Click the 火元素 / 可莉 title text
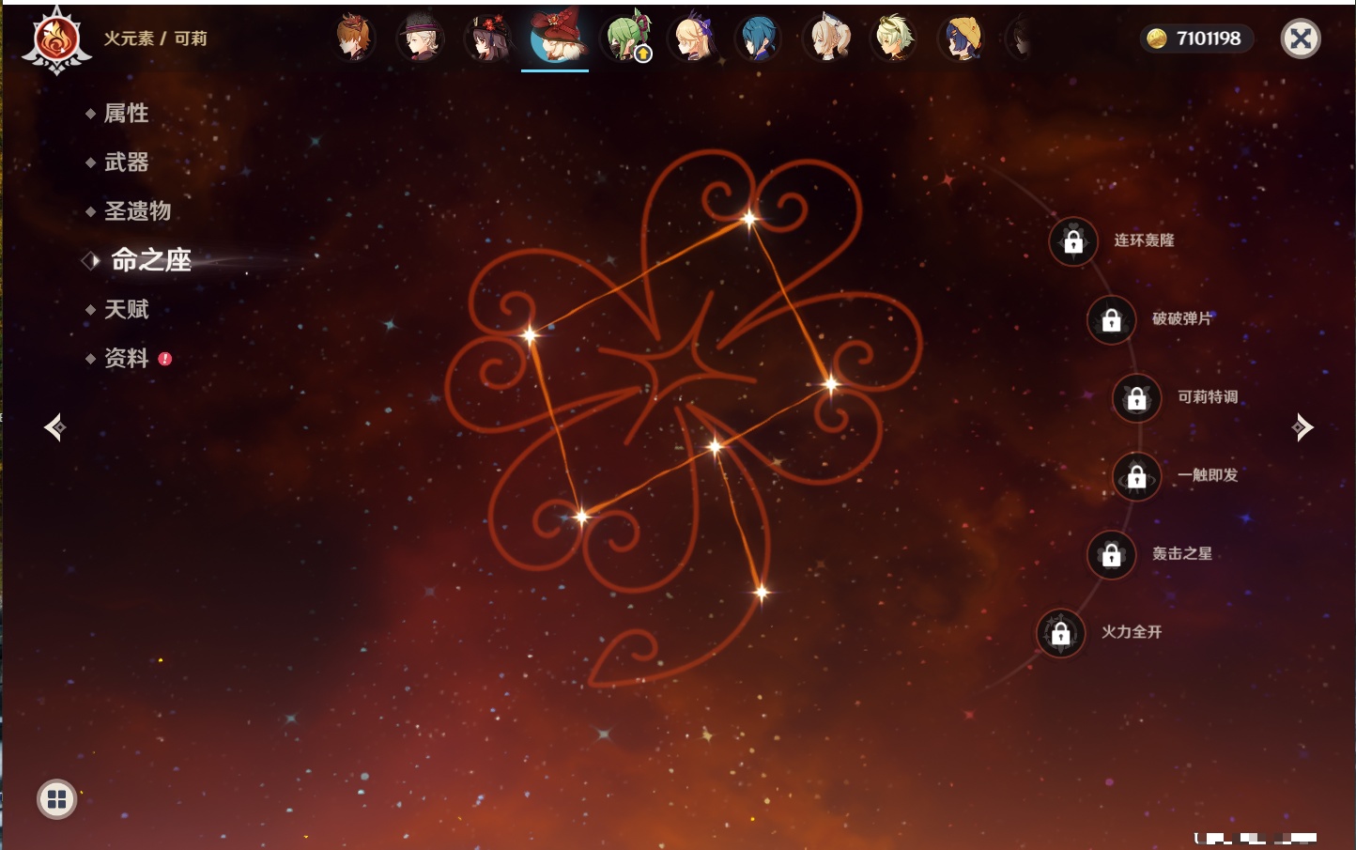The width and height of the screenshot is (1356, 850). coord(155,39)
